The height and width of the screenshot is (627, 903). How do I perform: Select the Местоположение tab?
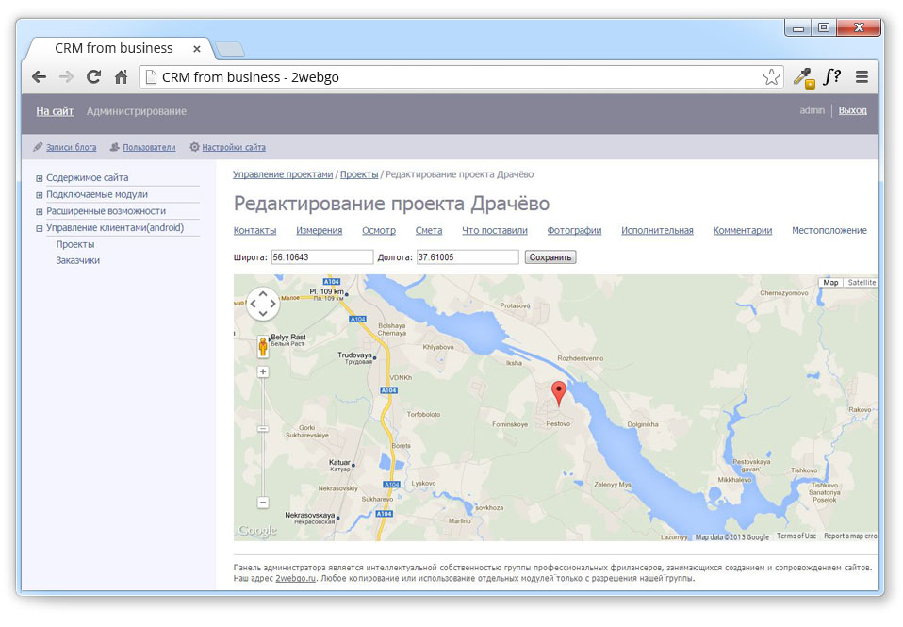click(x=829, y=230)
